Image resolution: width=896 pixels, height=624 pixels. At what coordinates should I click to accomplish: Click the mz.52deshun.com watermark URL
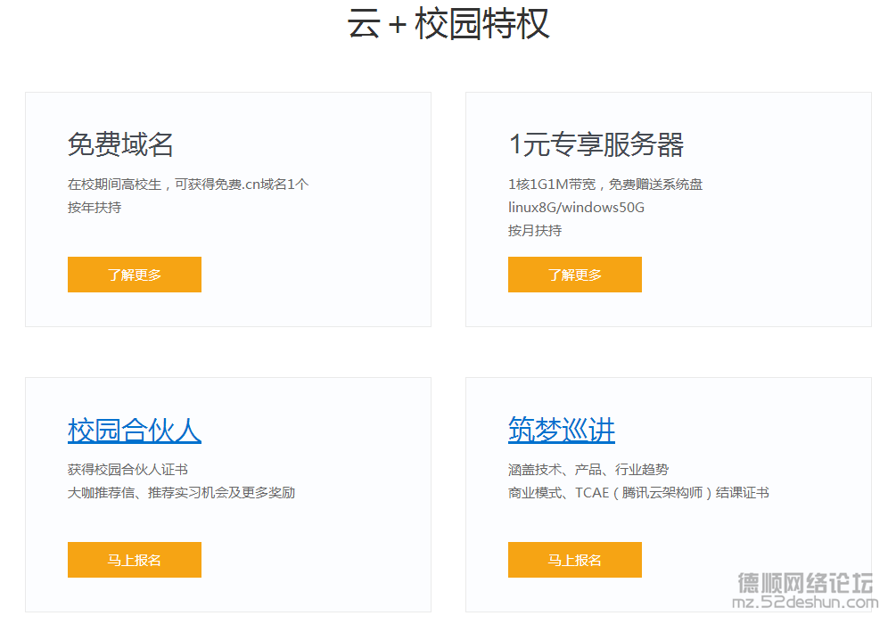tap(805, 603)
